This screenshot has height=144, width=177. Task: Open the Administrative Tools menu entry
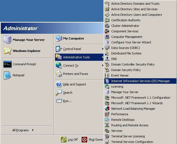[x=79, y=57]
